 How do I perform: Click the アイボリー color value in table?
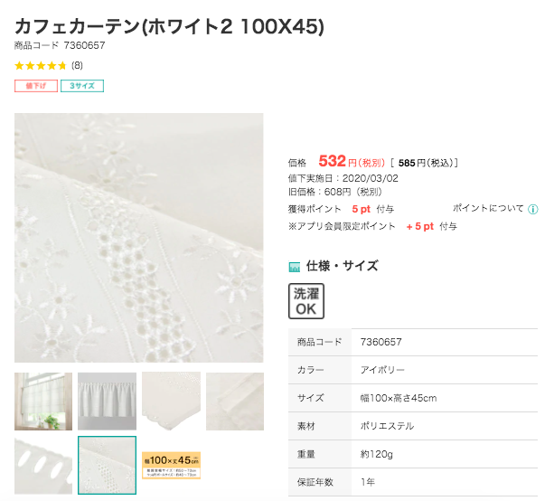pyautogui.click(x=382, y=370)
